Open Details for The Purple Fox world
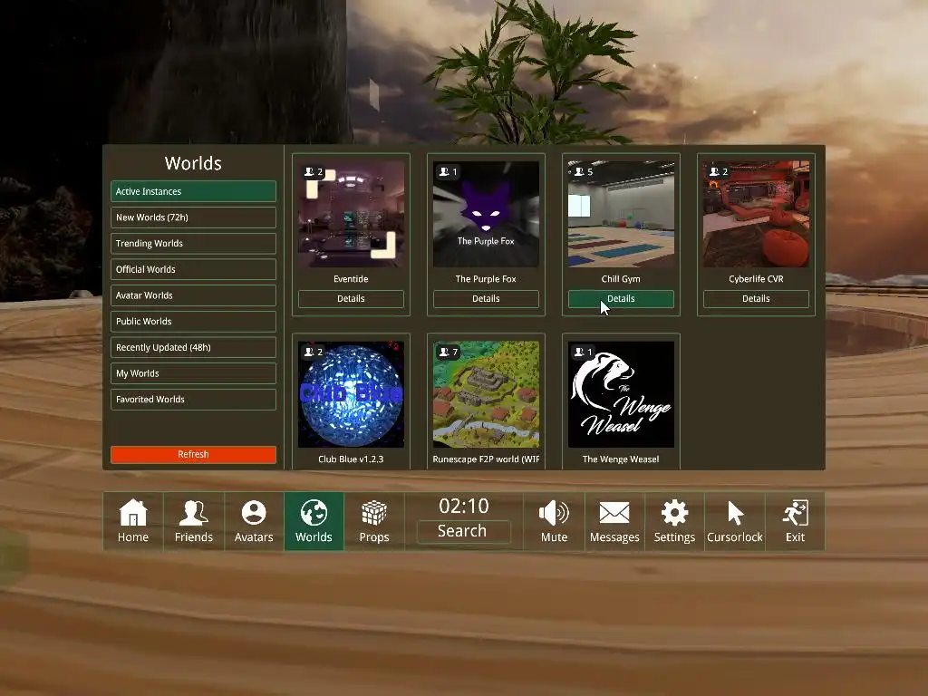Viewport: 928px width, 696px height. (x=486, y=299)
